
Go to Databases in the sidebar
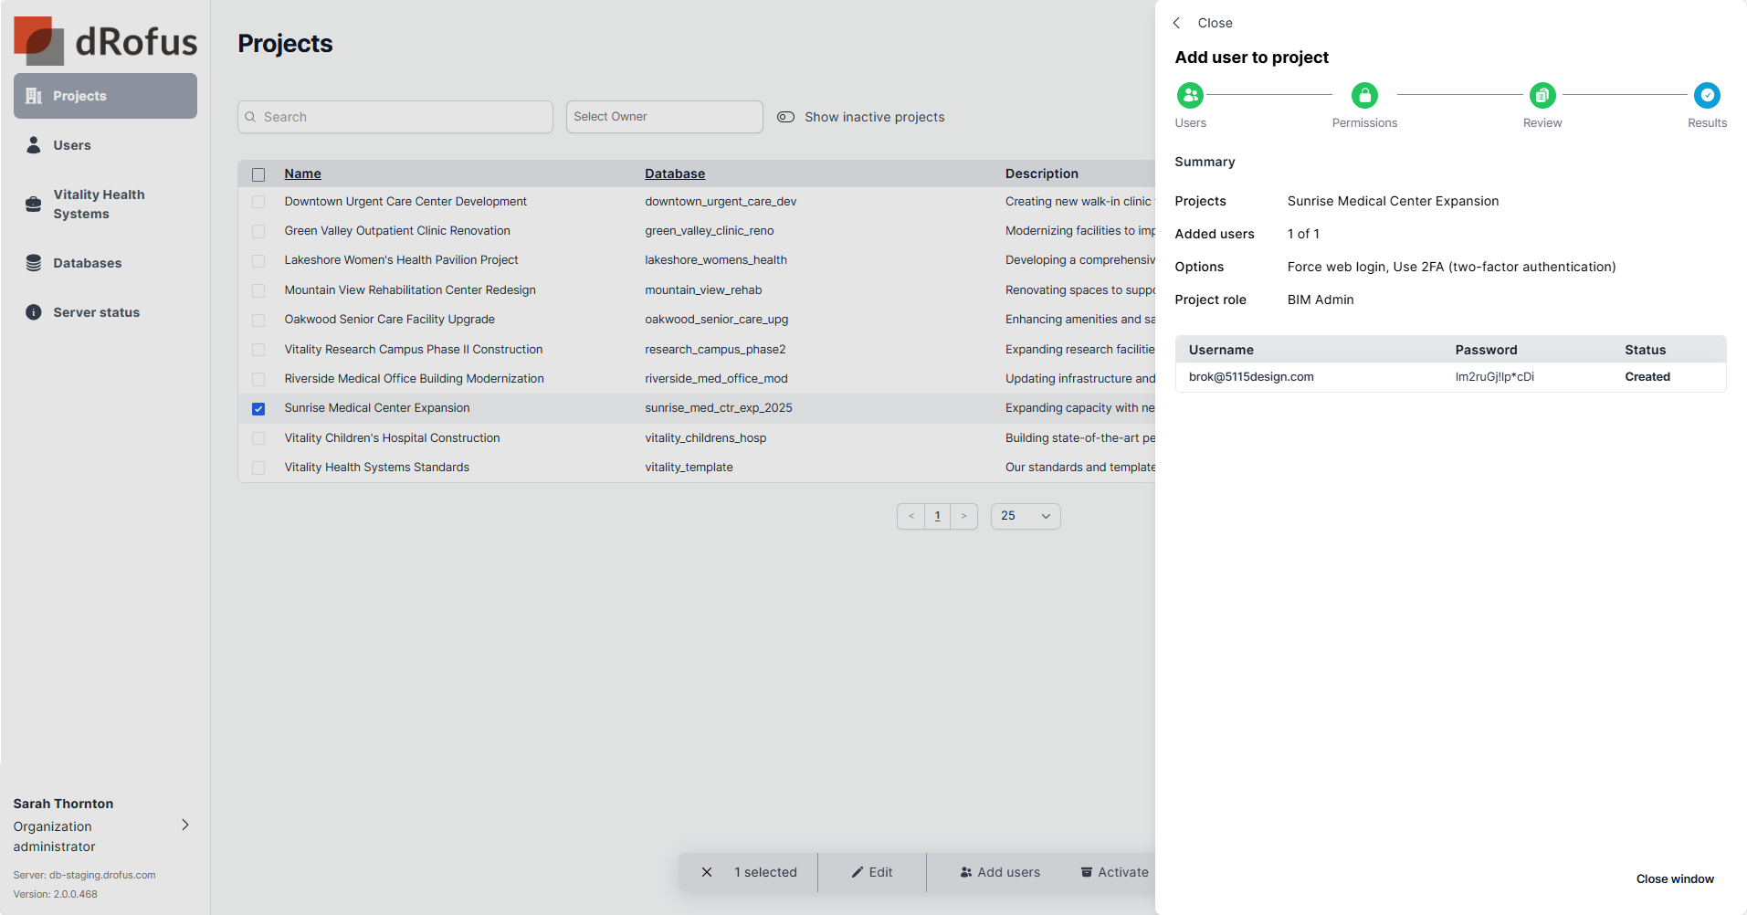[87, 263]
